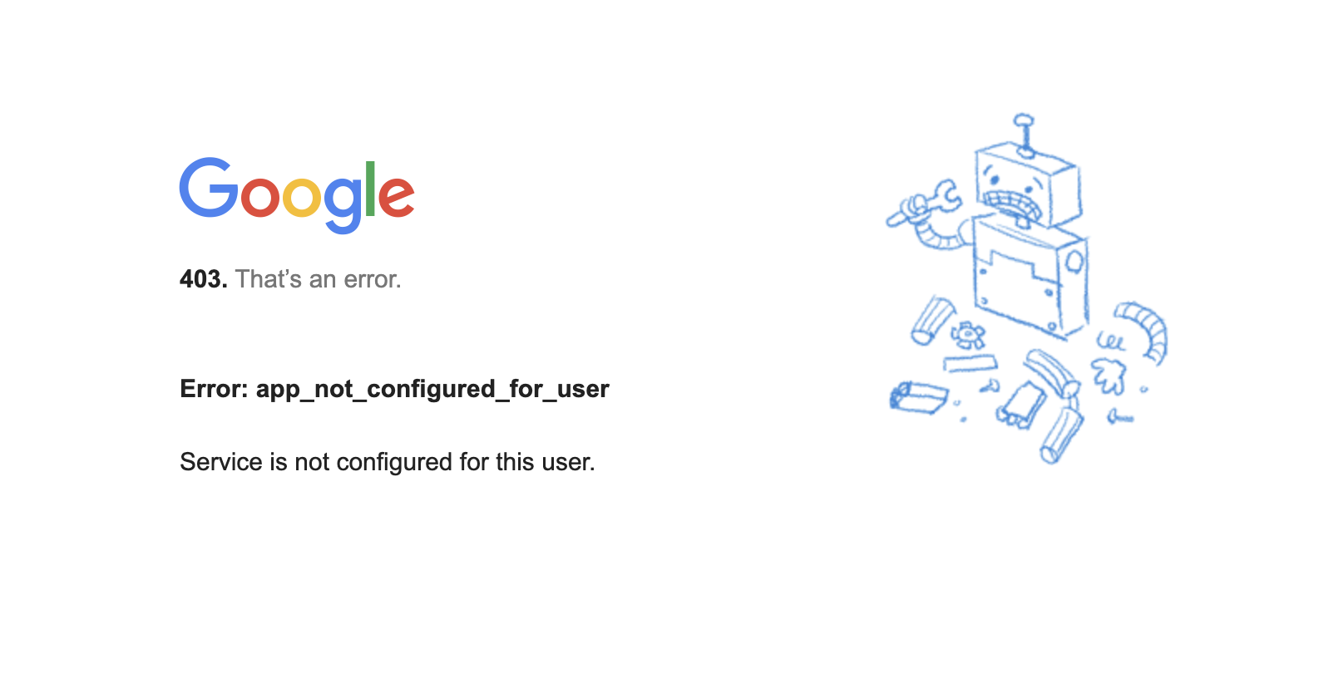Select the bold 403 error code
The width and height of the screenshot is (1319, 683).
coord(204,279)
